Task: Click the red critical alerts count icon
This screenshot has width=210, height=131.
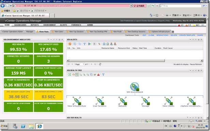Action: [x=179, y=25]
